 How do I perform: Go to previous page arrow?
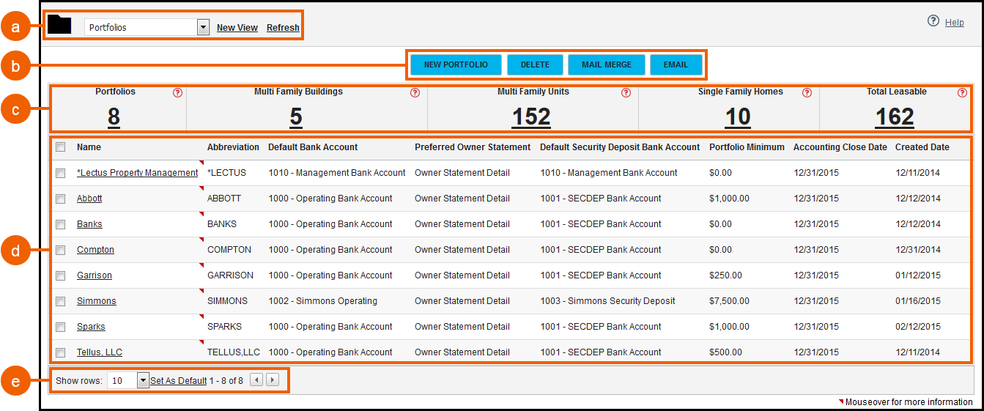256,379
